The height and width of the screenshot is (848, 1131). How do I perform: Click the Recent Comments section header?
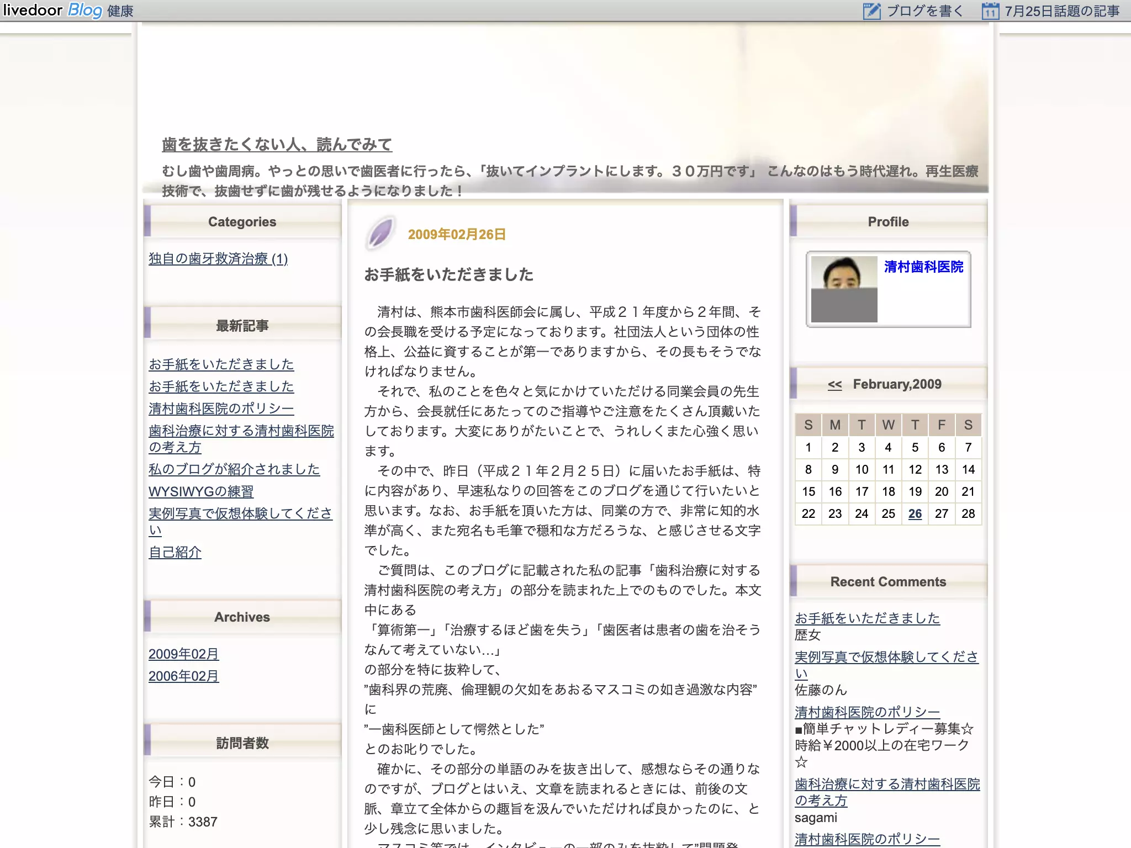[x=888, y=582]
